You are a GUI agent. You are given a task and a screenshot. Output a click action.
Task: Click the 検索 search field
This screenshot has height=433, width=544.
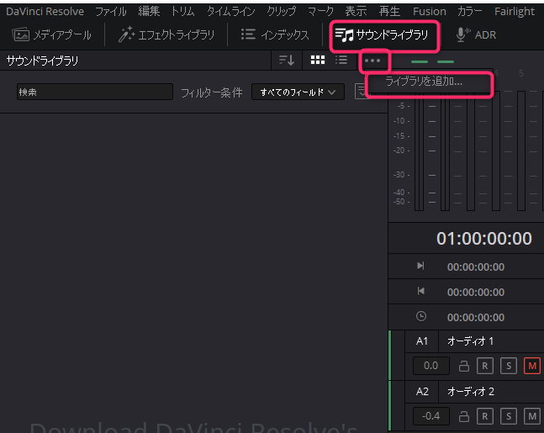tap(95, 92)
